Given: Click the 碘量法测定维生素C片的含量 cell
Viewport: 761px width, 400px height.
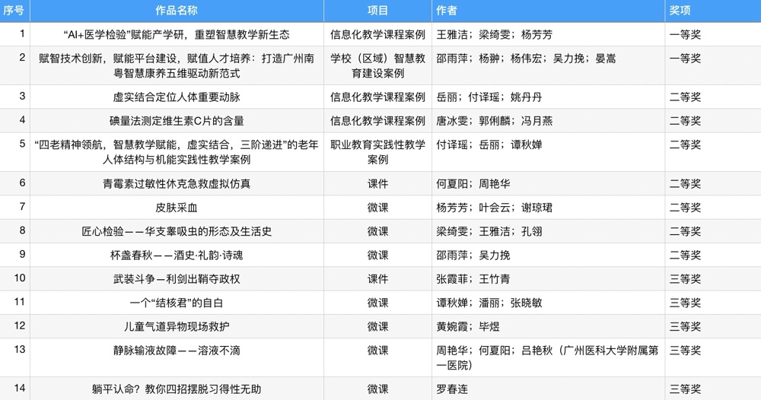Looking at the screenshot, I should click(x=176, y=121).
